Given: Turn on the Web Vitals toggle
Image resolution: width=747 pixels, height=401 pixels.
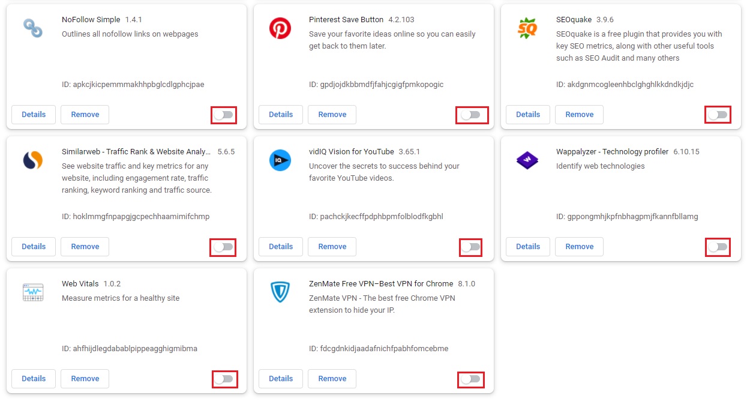Looking at the screenshot, I should tap(224, 379).
